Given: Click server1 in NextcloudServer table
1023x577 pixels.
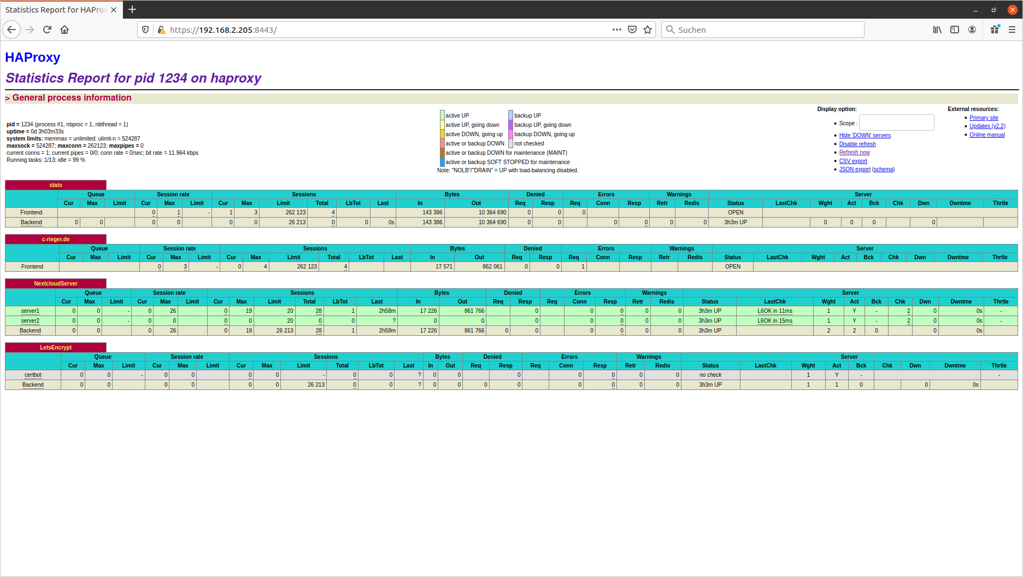Looking at the screenshot, I should pyautogui.click(x=30, y=311).
